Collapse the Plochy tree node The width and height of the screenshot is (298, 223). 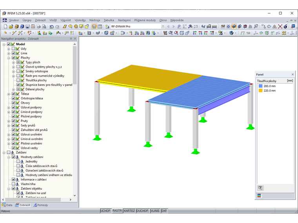(x=9, y=58)
